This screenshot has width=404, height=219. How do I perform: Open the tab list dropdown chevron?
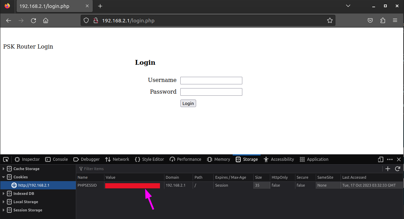[348, 6]
